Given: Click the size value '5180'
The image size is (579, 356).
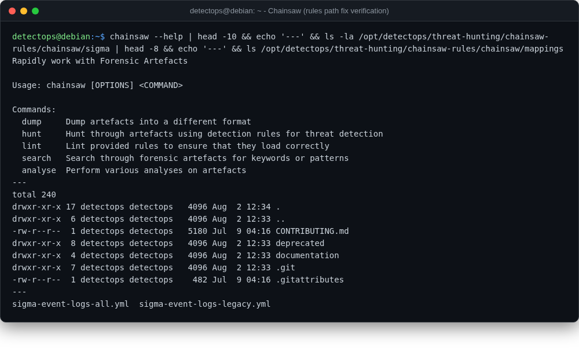Looking at the screenshot, I should point(197,232).
